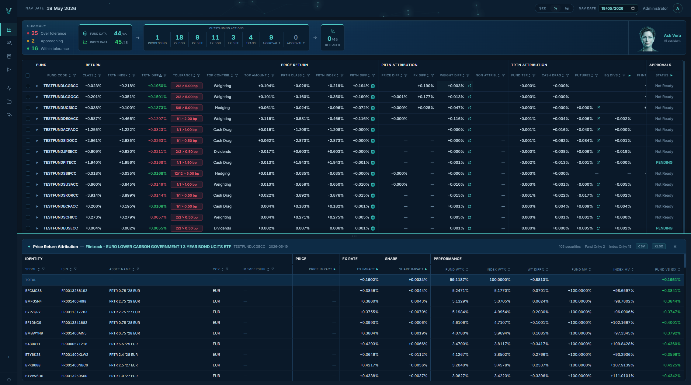Open the dashboard grid icon in sidebar

[x=9, y=30]
